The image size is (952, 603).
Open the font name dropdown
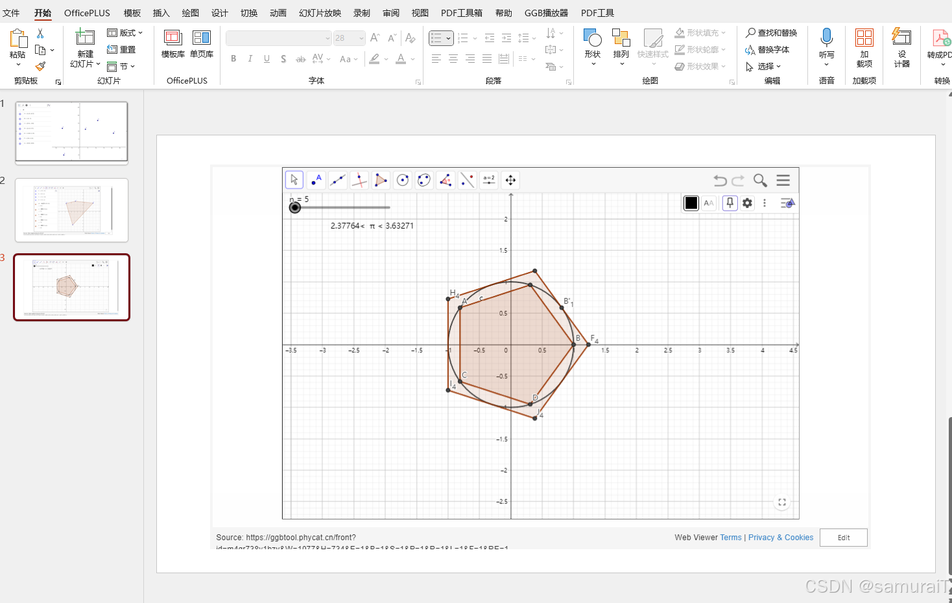click(327, 38)
